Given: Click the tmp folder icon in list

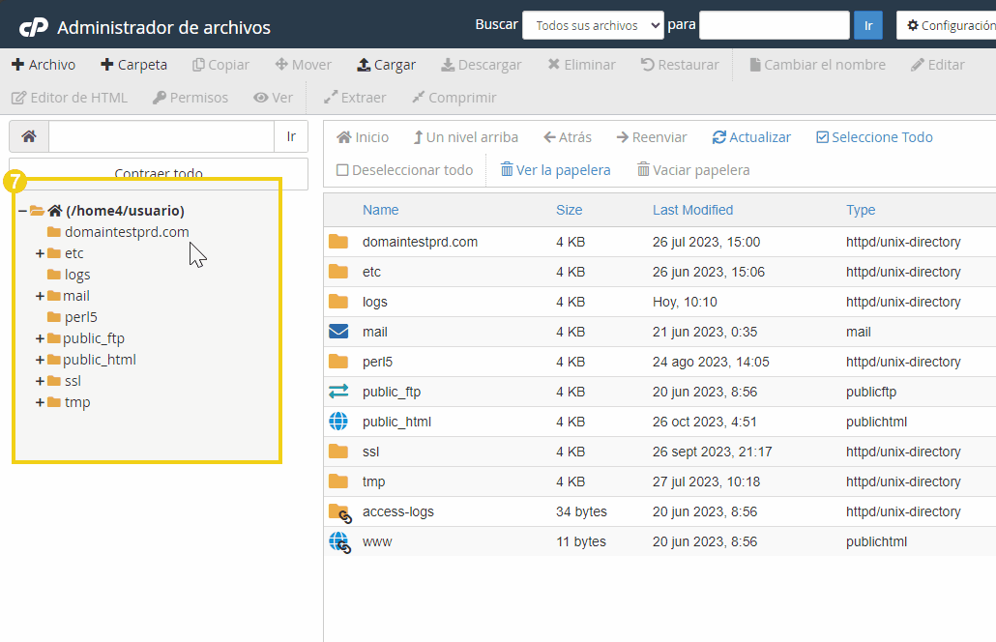Looking at the screenshot, I should tap(338, 481).
